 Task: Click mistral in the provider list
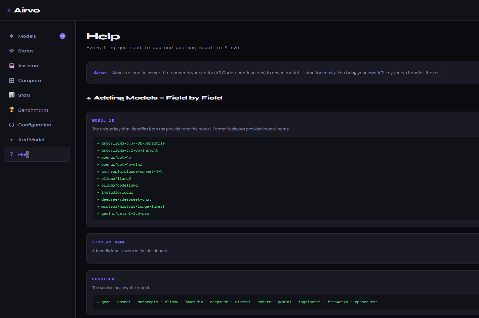243,302
